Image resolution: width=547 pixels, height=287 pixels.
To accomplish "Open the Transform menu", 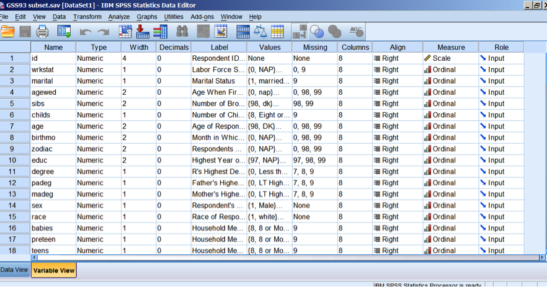I will (x=87, y=17).
